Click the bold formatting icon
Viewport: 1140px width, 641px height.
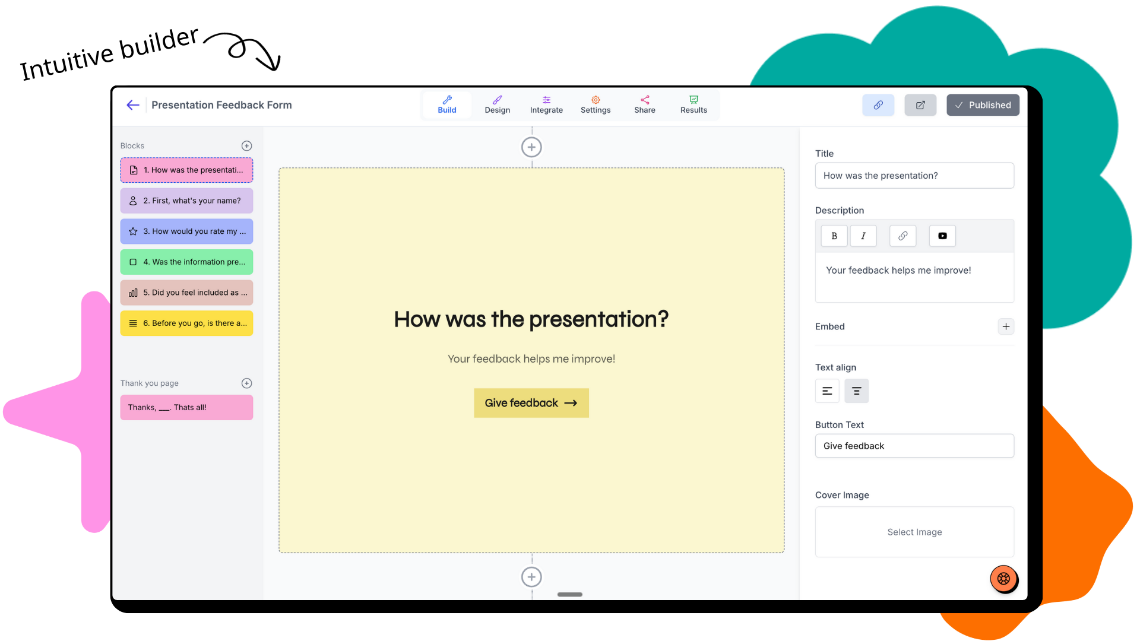[834, 236]
